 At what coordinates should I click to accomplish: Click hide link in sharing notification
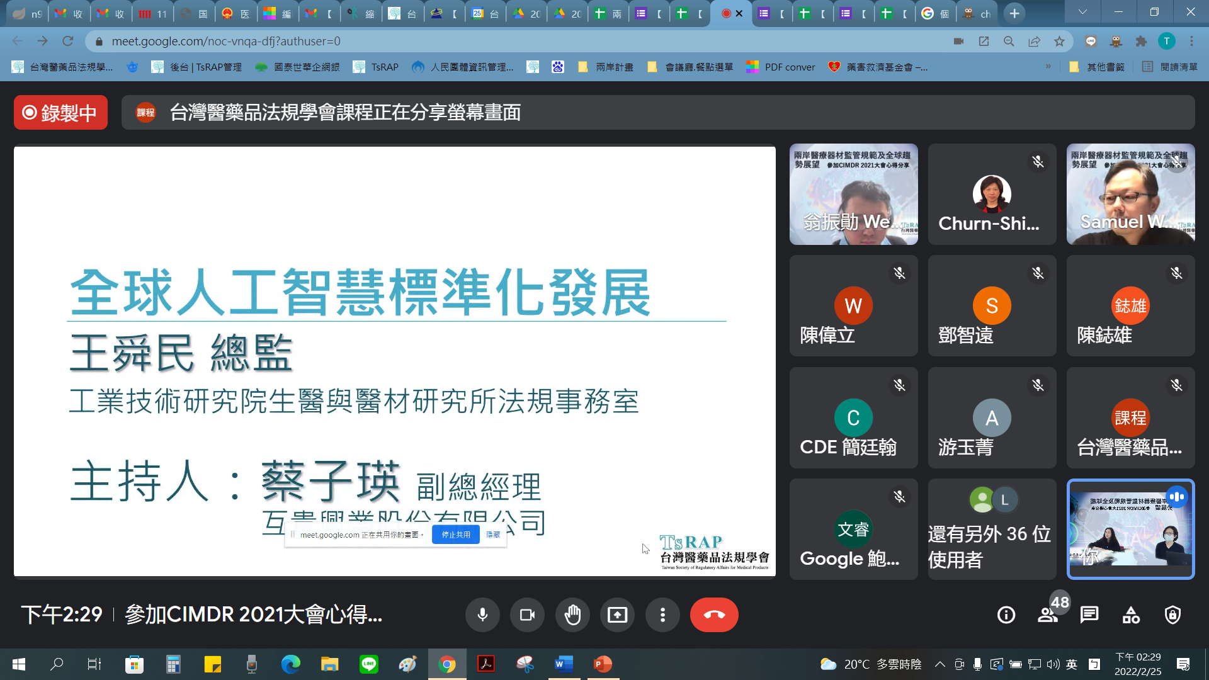(493, 535)
